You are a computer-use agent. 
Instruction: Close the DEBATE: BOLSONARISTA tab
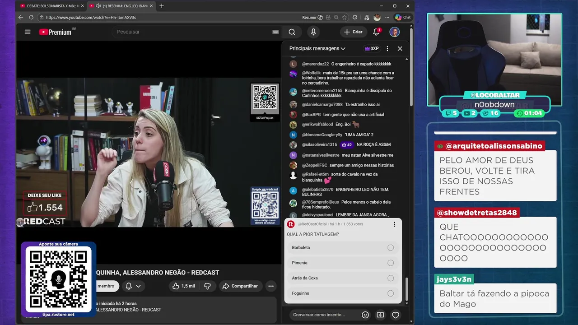pos(83,6)
